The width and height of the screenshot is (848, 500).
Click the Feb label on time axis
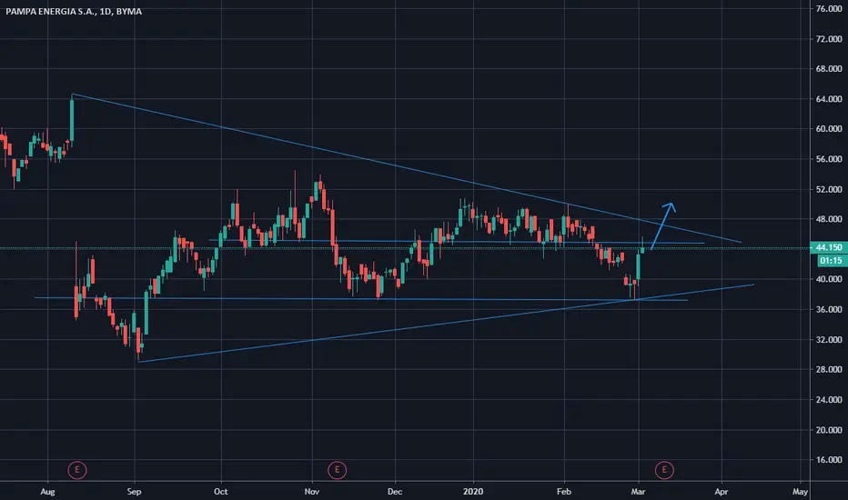click(x=564, y=491)
